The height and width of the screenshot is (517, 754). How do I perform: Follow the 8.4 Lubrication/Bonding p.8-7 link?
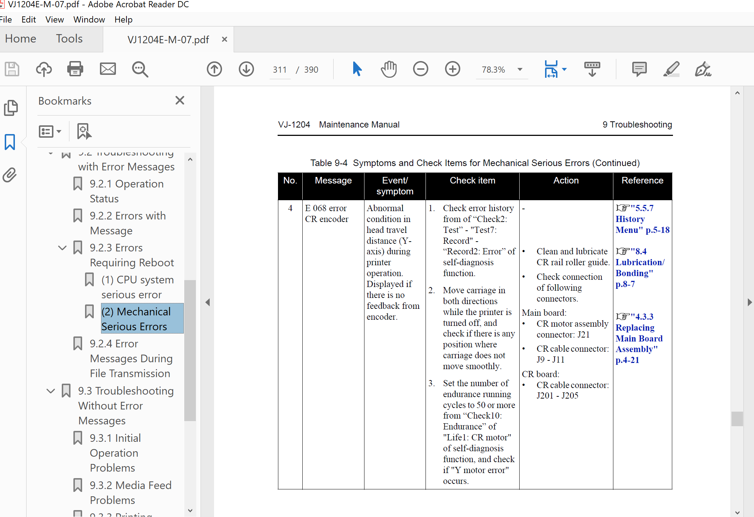tap(640, 268)
